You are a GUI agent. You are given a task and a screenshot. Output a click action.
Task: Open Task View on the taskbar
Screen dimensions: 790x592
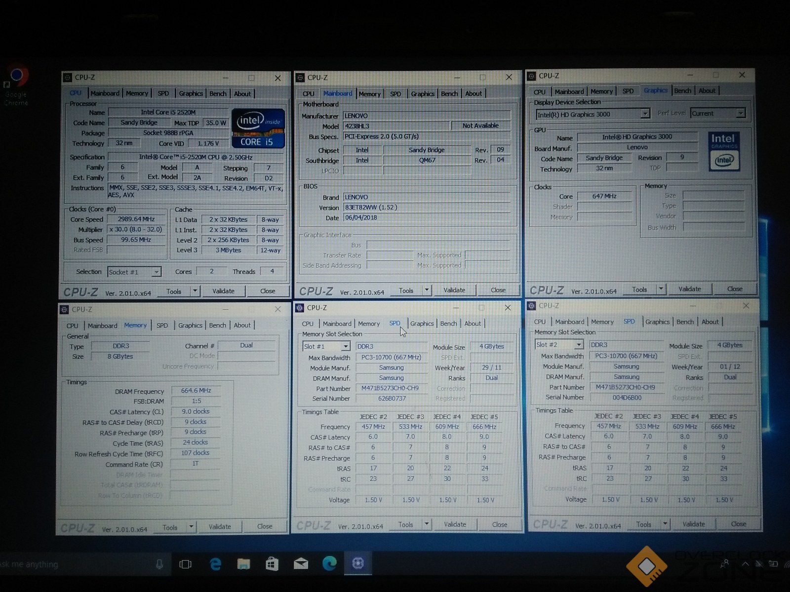coord(185,564)
